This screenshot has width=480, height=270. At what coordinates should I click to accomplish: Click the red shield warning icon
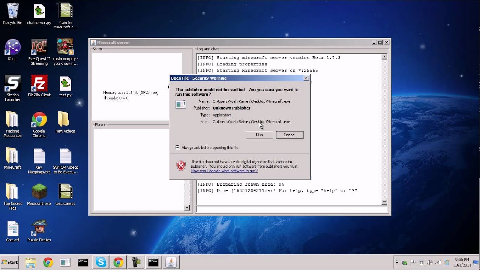pos(181,165)
